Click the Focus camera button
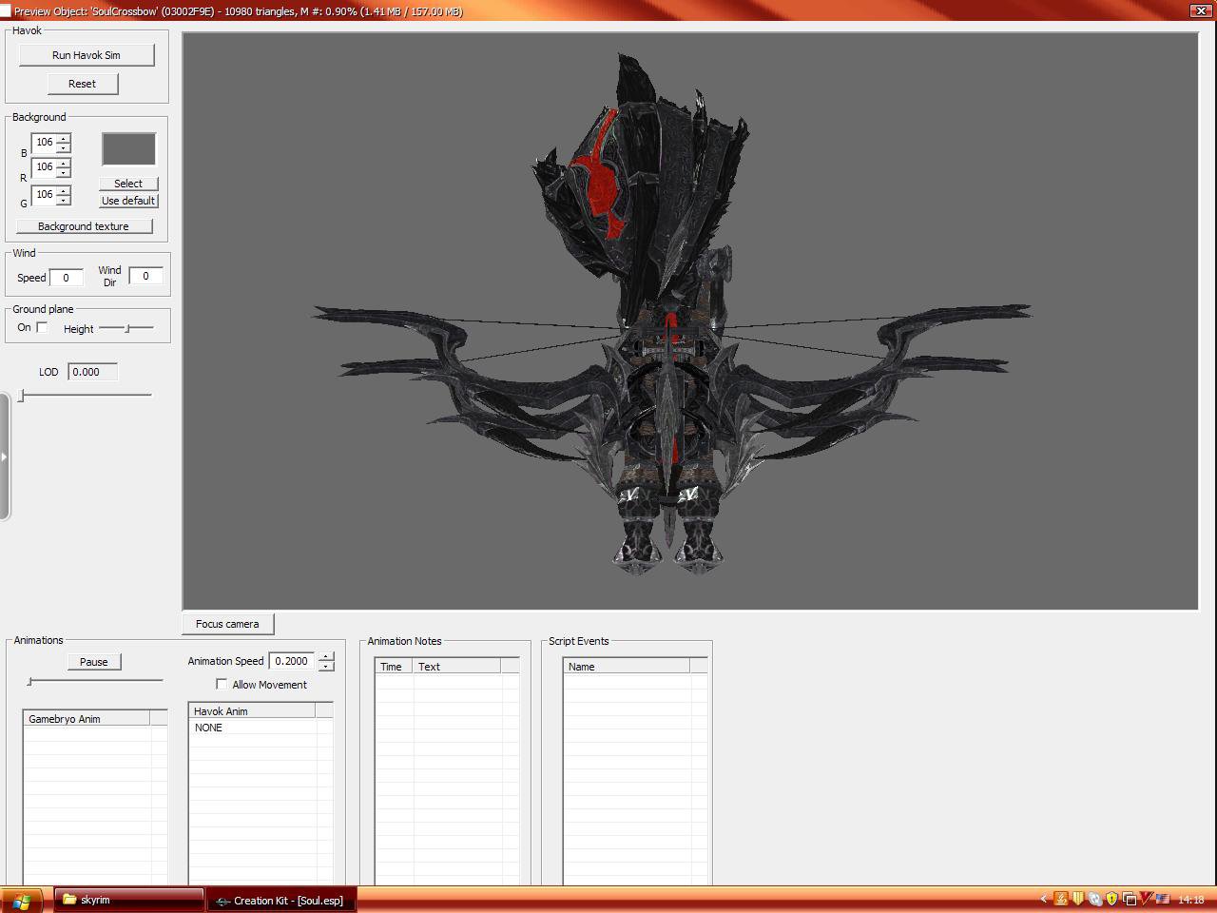The height and width of the screenshot is (913, 1217). pos(227,624)
